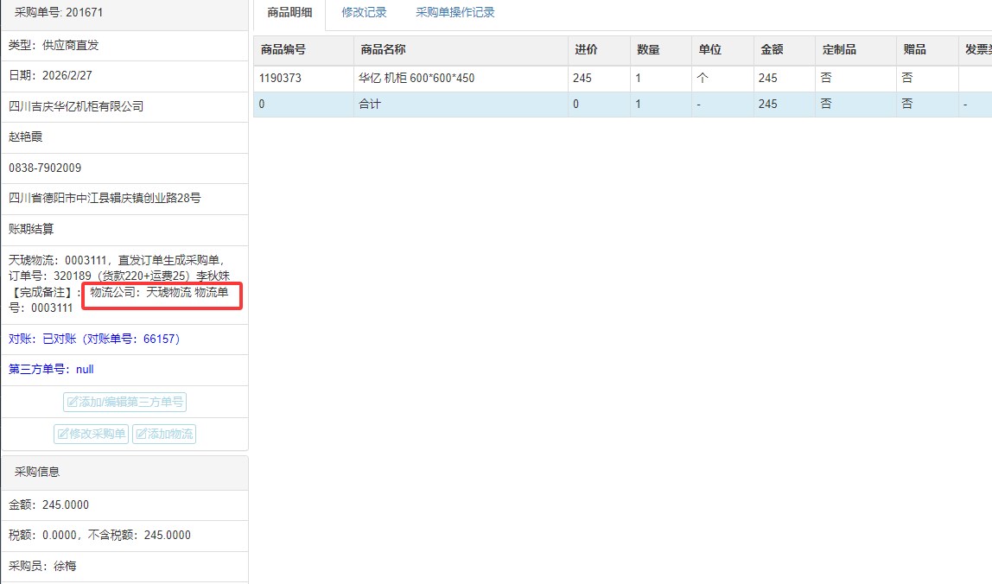Open the 对账单号 66157 link
Image resolution: width=992 pixels, height=584 pixels.
click(94, 339)
